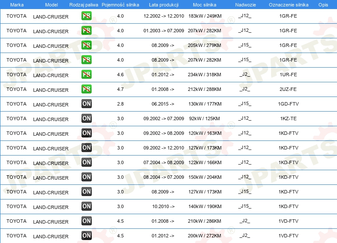This screenshot has width=337, height=243.
Task: Click diesel ON icon for 1GD-FTV row
Action: (x=86, y=104)
